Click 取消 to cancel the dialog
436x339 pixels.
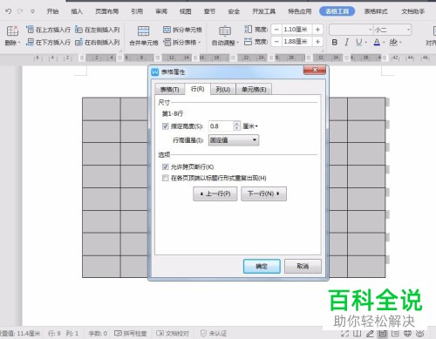coord(303,266)
